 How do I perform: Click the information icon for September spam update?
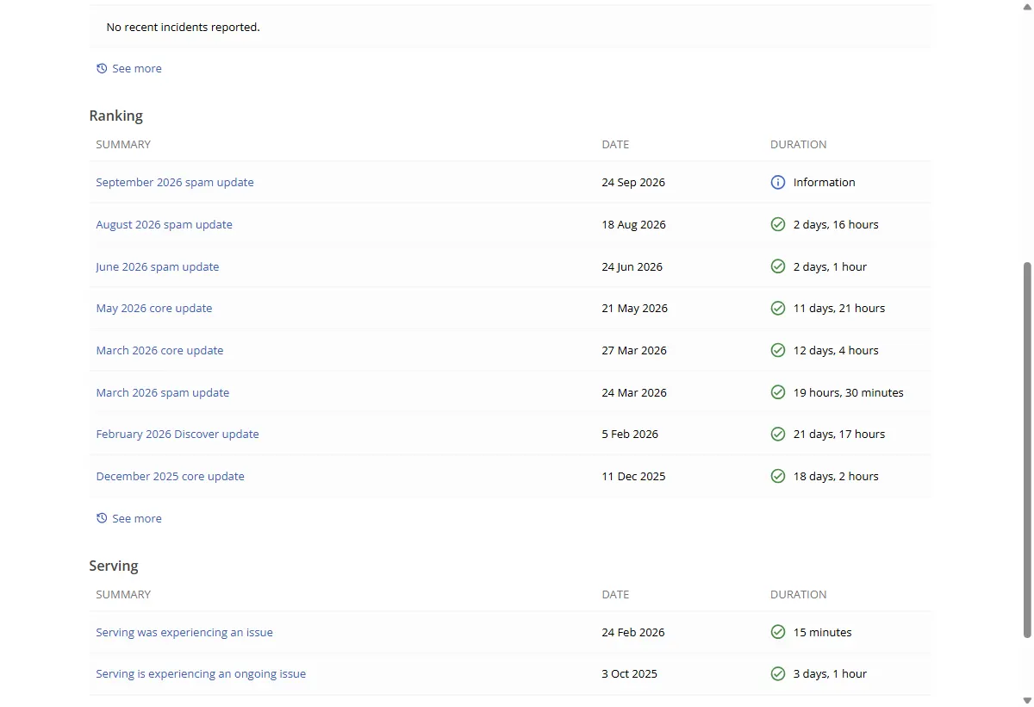click(x=778, y=182)
